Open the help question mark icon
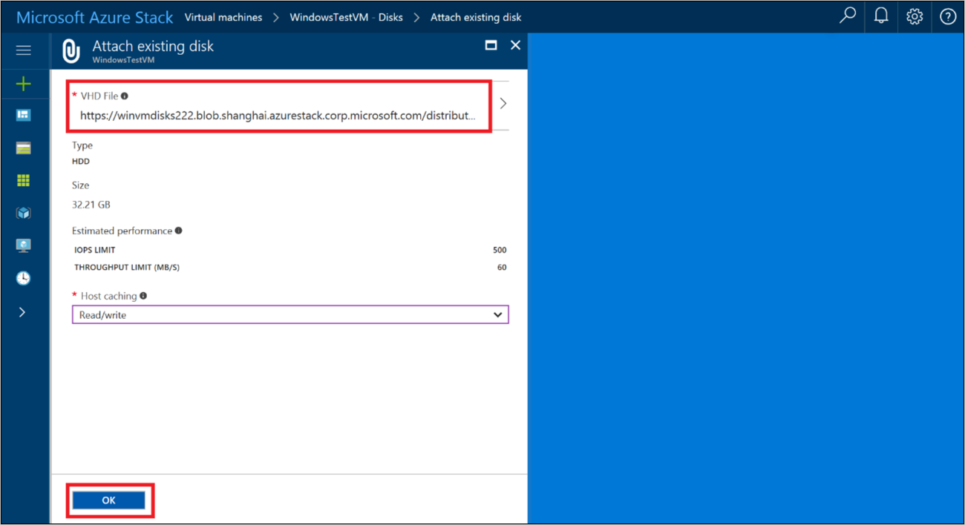 click(947, 16)
